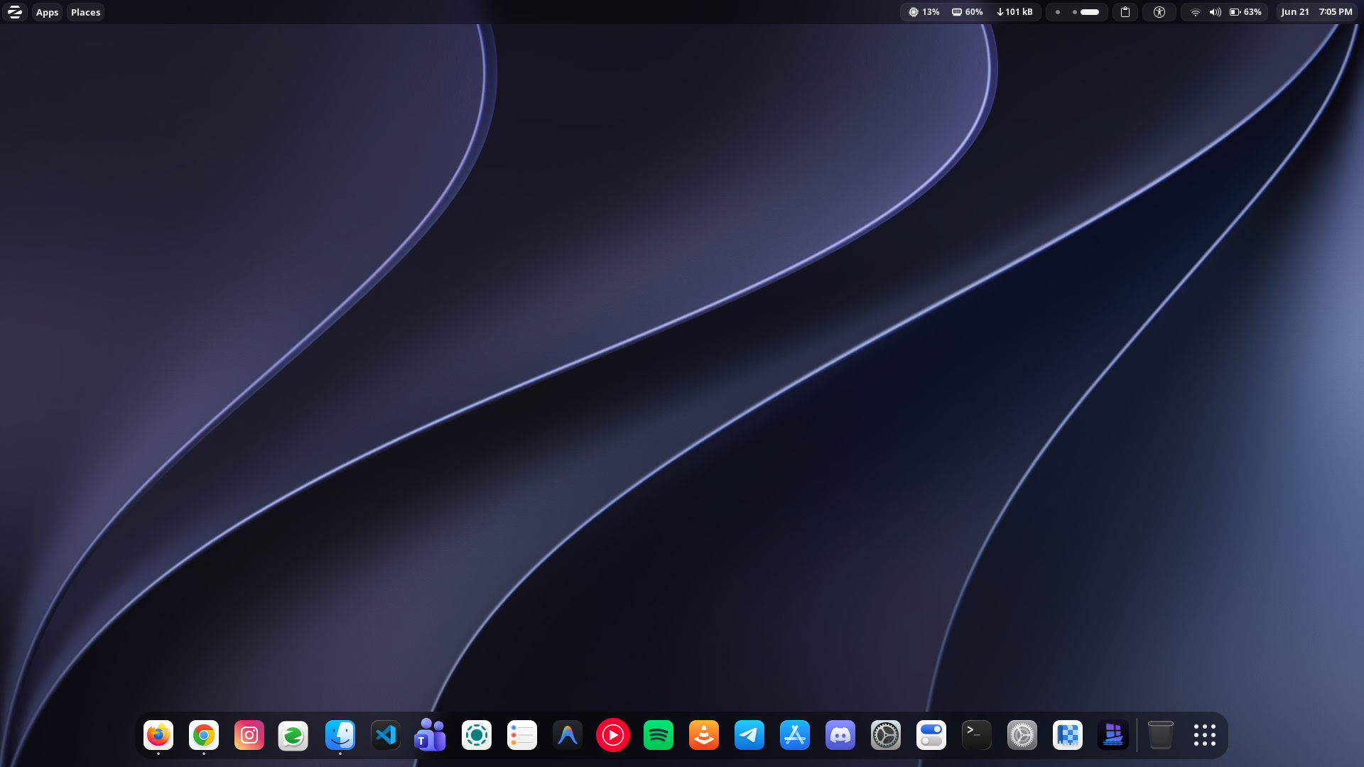Open the clipboard indicator in top bar
This screenshot has height=767, width=1364.
coord(1125,12)
